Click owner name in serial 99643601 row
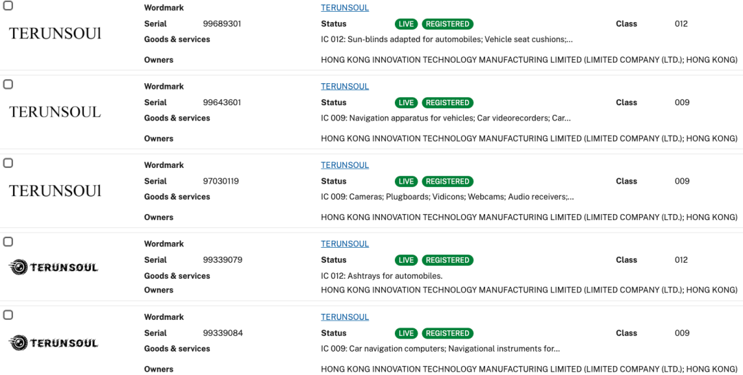743x375 pixels. (x=529, y=138)
